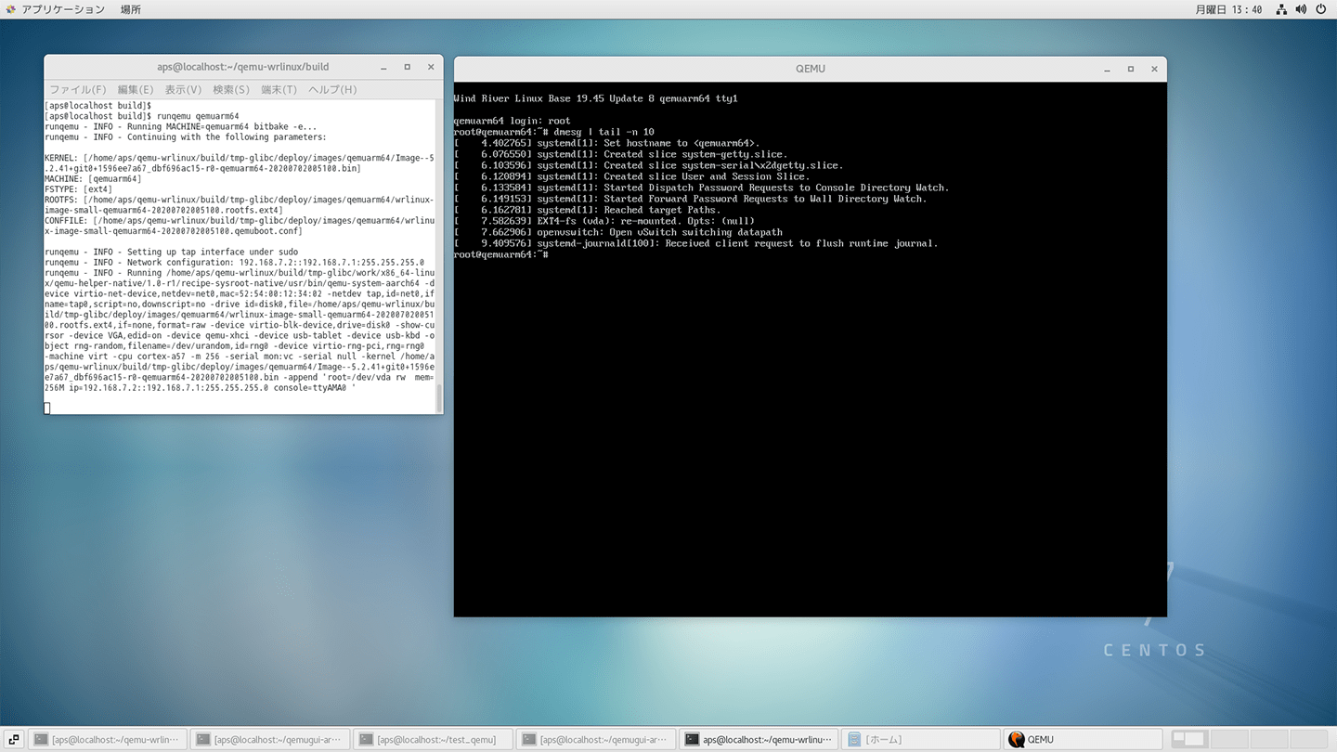Image resolution: width=1337 pixels, height=752 pixels.
Task: Minimize the aps@localhost terminal window
Action: pyautogui.click(x=383, y=67)
